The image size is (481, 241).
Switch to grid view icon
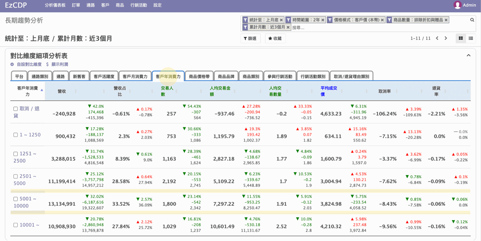(461, 38)
